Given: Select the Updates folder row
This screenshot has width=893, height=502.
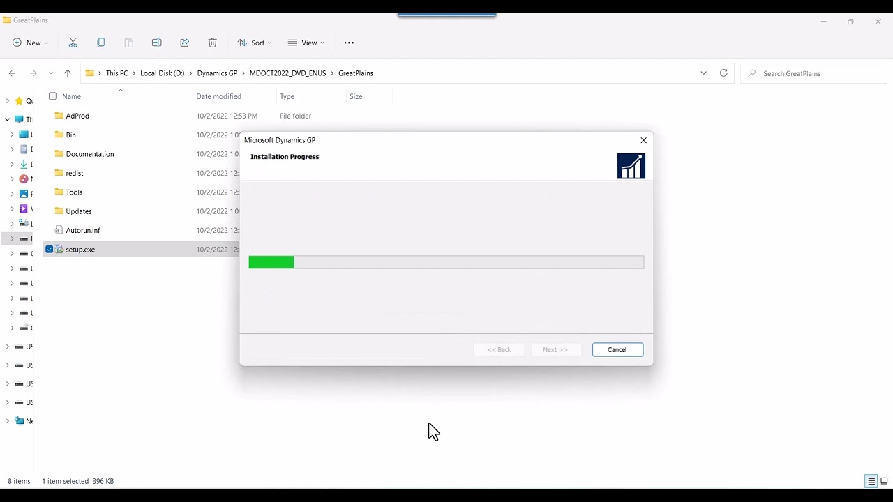Looking at the screenshot, I should point(142,211).
